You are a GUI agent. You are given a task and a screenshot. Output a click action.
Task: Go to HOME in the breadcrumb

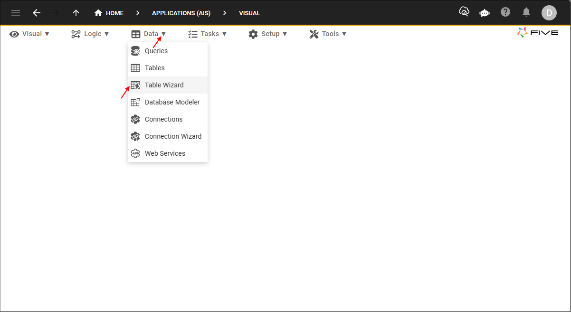point(109,13)
